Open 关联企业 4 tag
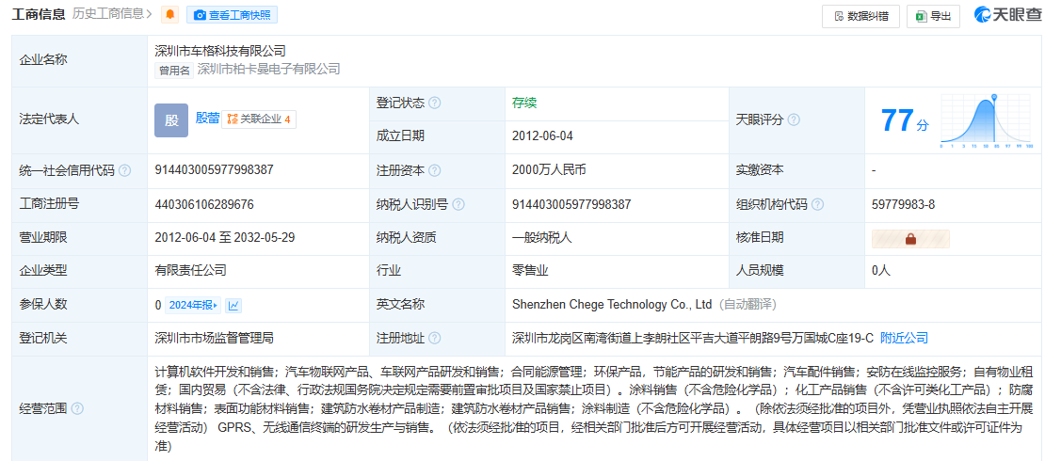This screenshot has width=1045, height=461. (x=259, y=119)
